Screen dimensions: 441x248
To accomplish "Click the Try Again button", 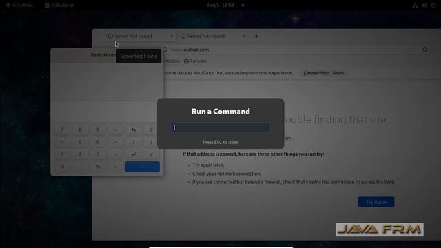I will click(376, 202).
